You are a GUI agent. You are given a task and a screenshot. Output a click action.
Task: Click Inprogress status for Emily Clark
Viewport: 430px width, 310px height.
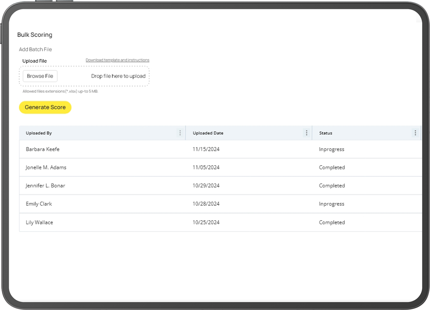331,204
